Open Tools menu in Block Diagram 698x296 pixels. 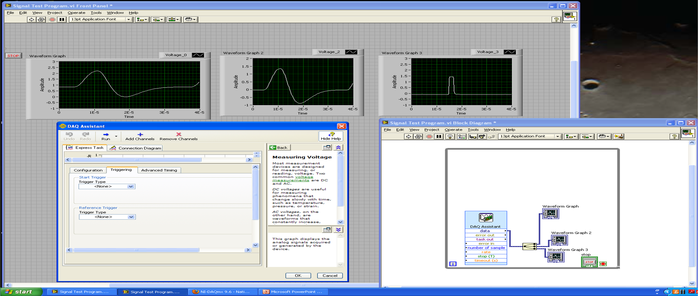pyautogui.click(x=473, y=130)
